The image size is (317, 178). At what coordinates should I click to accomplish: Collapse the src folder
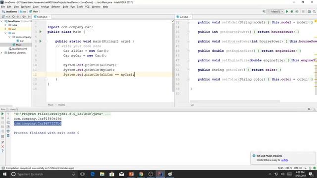5,33
